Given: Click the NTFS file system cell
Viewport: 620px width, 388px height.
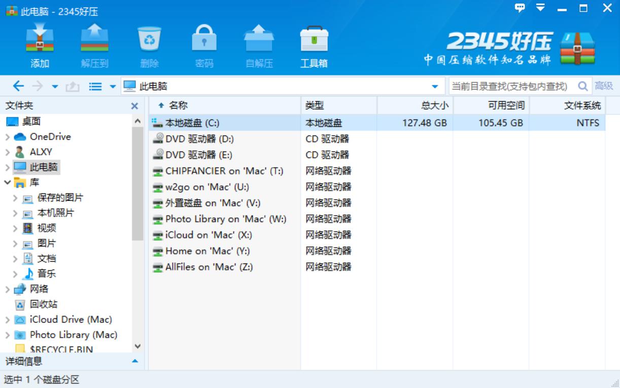Looking at the screenshot, I should [588, 123].
